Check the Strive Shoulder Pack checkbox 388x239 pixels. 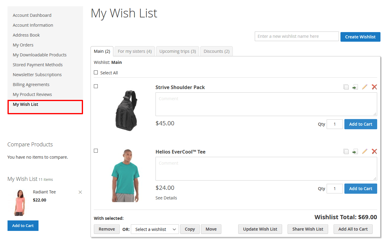point(96,86)
